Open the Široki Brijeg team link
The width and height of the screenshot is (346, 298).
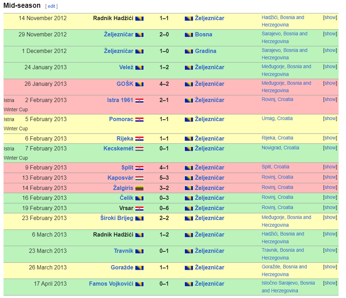click(117, 218)
